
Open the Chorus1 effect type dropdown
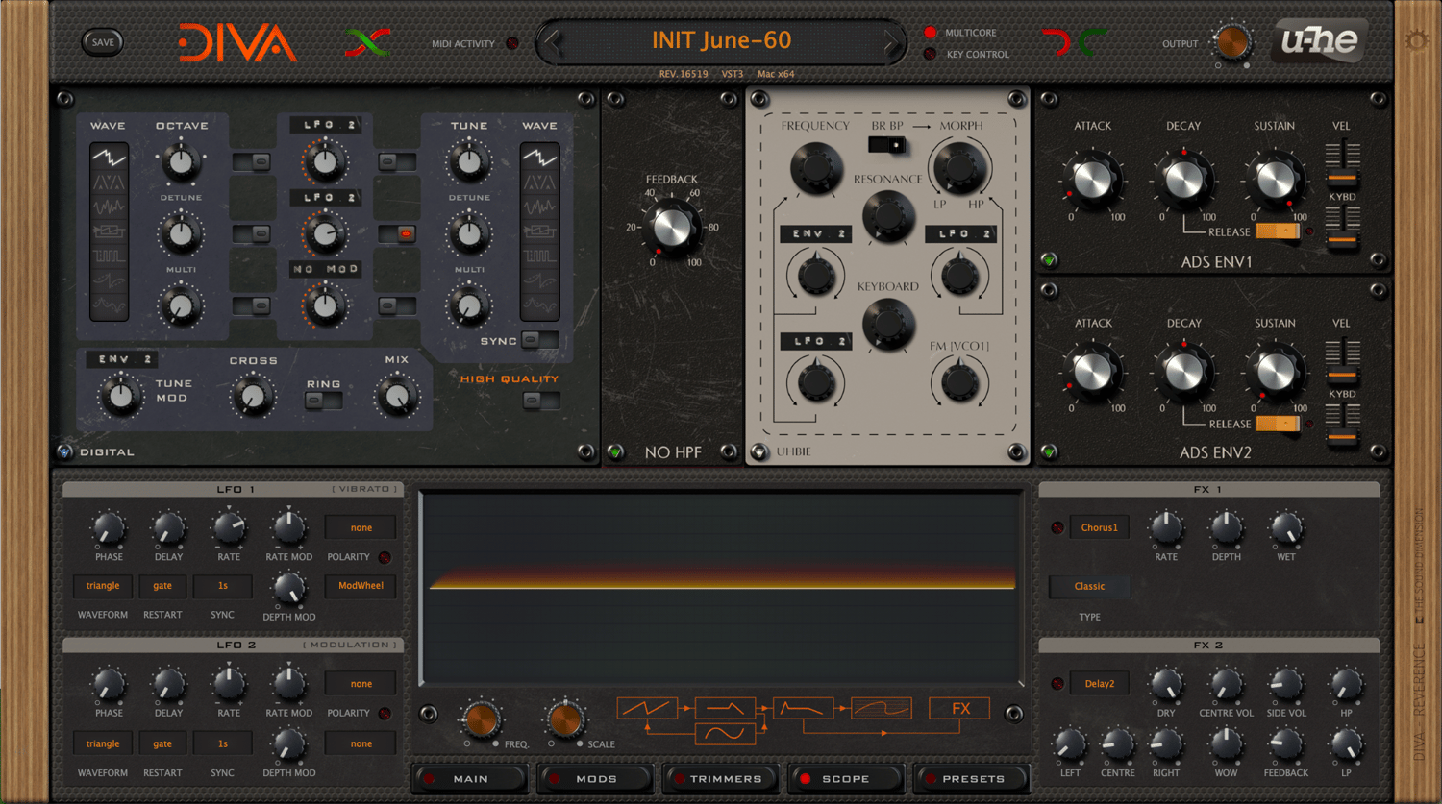coord(1099,527)
